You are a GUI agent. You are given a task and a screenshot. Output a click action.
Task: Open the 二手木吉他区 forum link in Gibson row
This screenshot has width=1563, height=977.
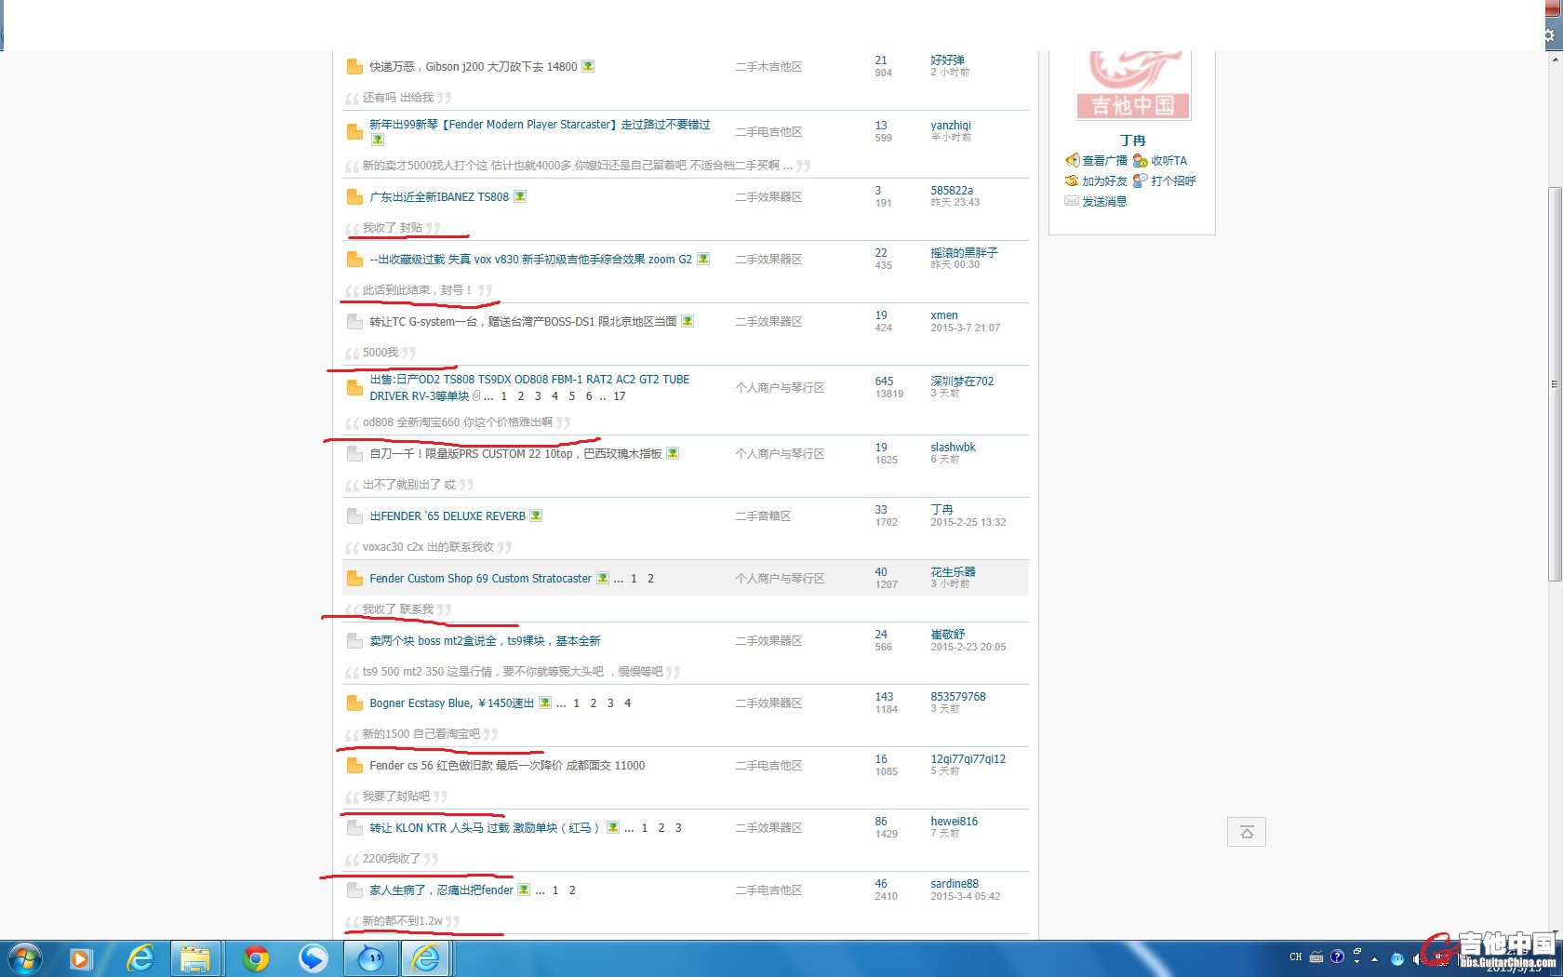(x=768, y=67)
